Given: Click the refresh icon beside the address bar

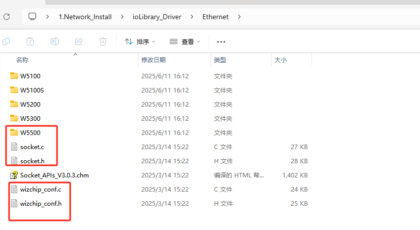Looking at the screenshot, I should pos(7,17).
